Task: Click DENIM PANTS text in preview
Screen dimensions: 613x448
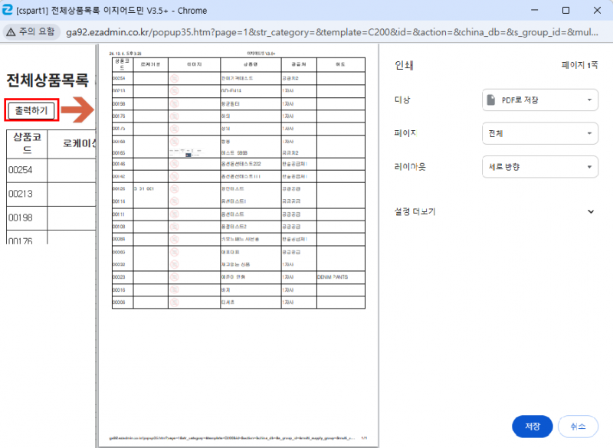Action: pos(333,277)
